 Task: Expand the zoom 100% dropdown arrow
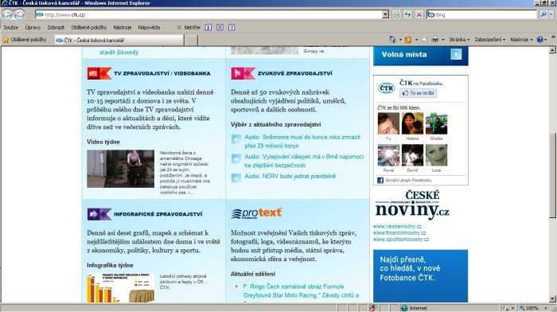pos(545,308)
